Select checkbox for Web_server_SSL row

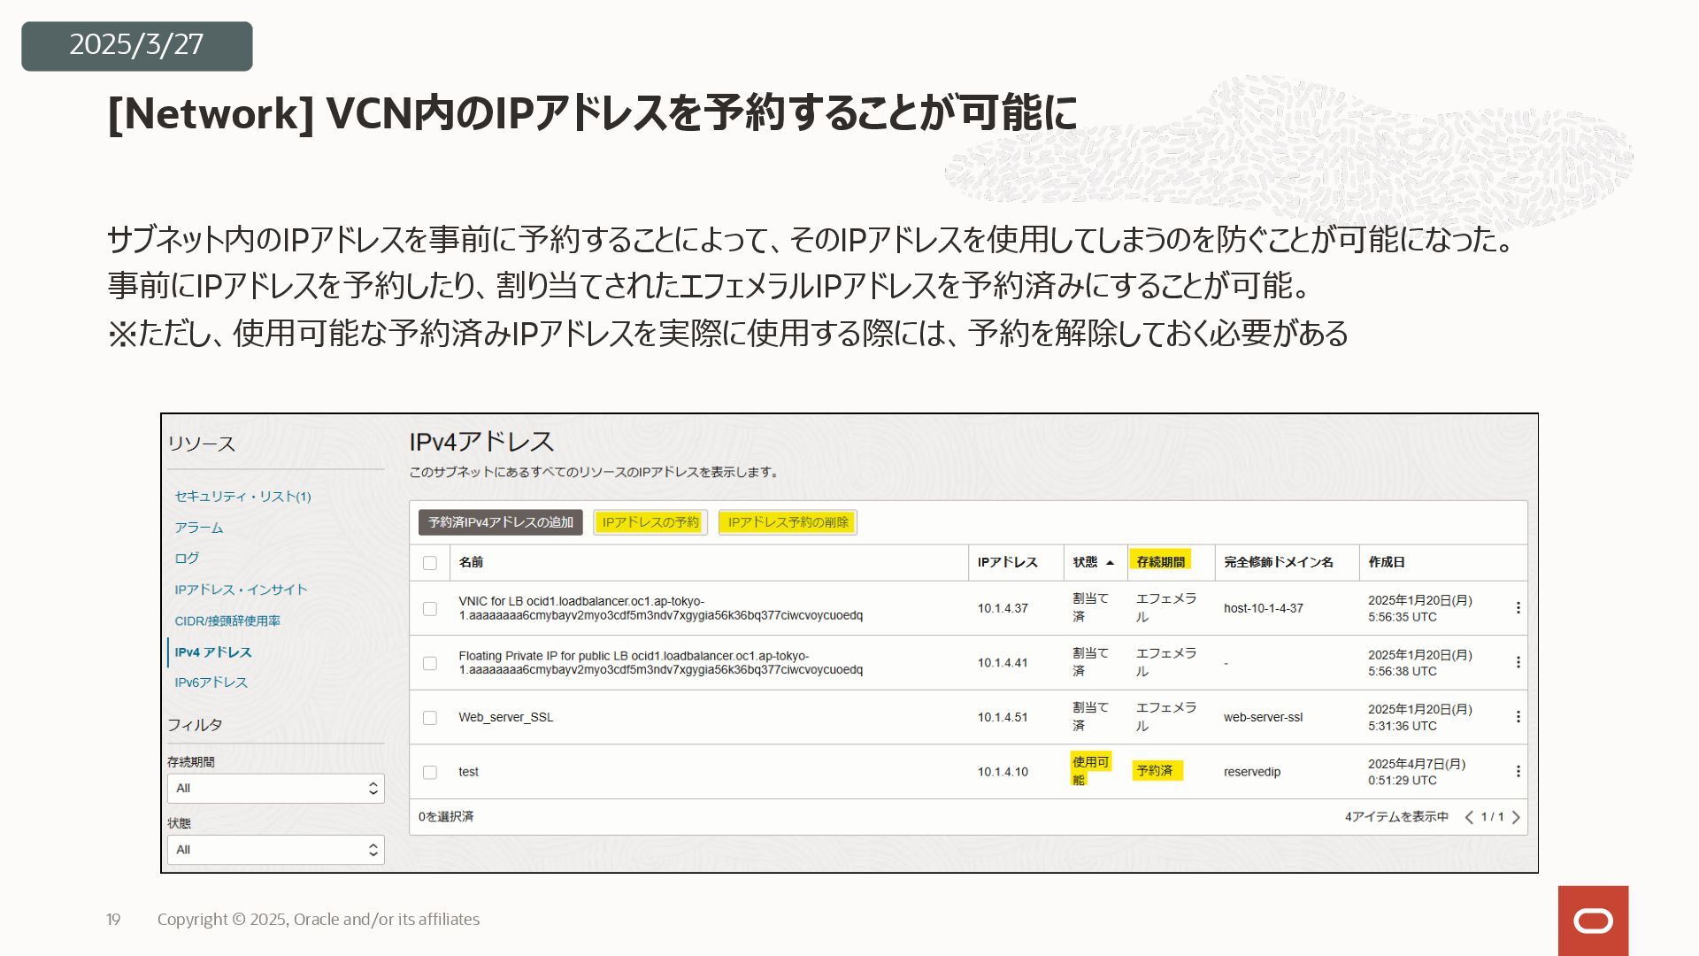[430, 718]
